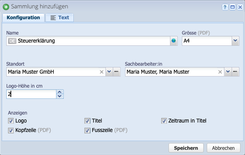Open Standort details via ellipsis button
Image resolution: width=245 pixels, height=155 pixels.
[116, 72]
